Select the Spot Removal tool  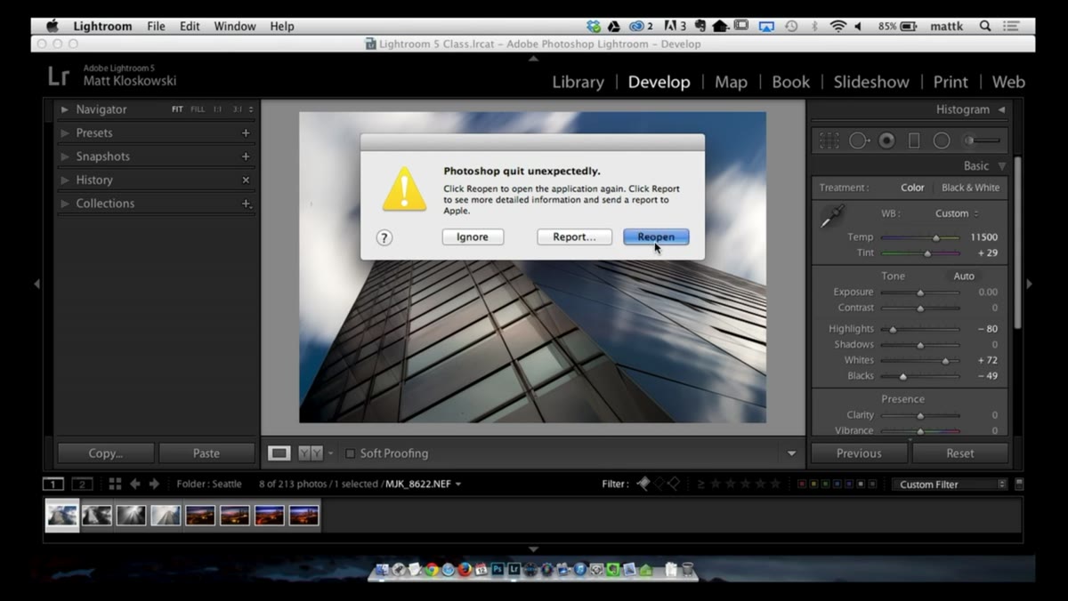859,140
